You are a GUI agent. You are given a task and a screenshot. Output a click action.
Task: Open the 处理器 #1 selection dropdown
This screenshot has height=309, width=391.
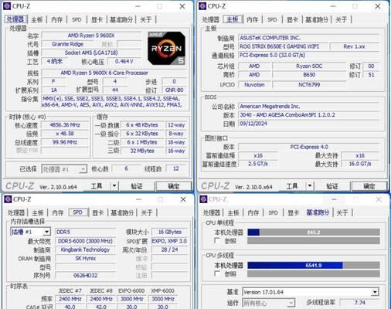point(64,169)
